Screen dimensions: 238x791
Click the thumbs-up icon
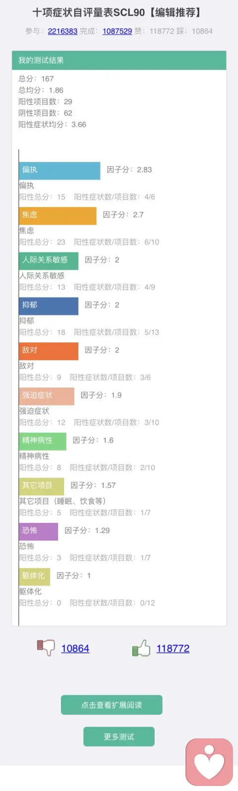pos(141,648)
